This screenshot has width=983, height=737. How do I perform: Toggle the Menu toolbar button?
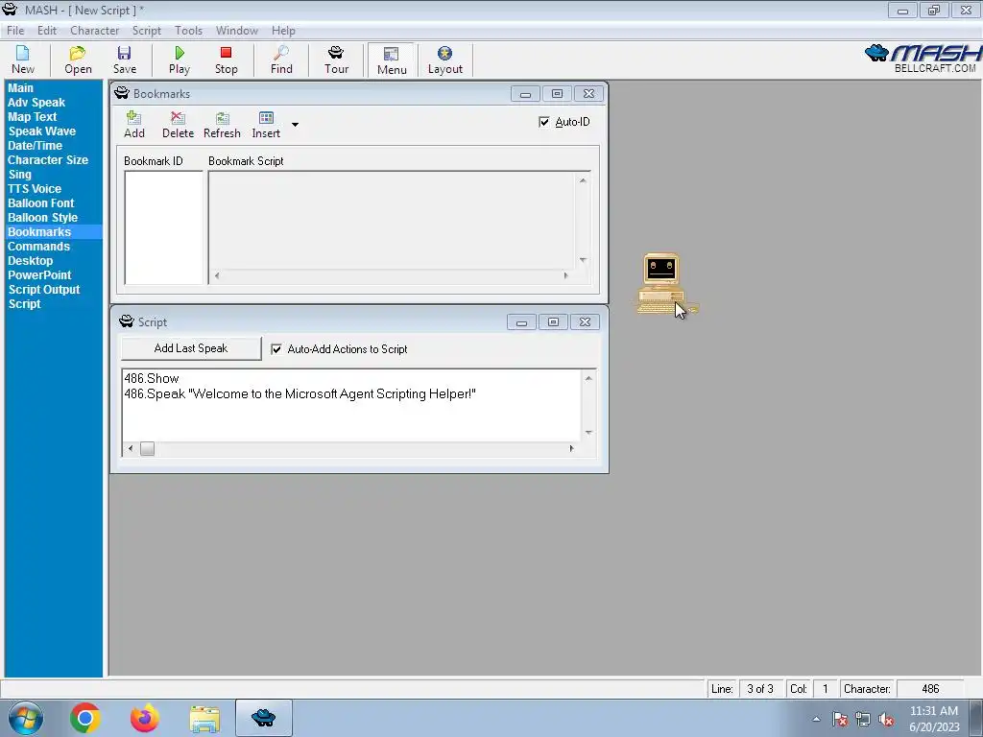coord(392,60)
